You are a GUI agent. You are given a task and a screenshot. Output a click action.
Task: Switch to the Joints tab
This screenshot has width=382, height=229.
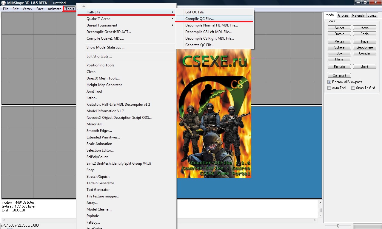coord(372,15)
